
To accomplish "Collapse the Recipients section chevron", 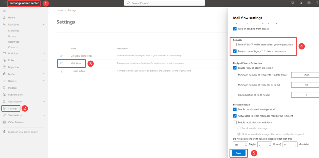I will 44,24.
